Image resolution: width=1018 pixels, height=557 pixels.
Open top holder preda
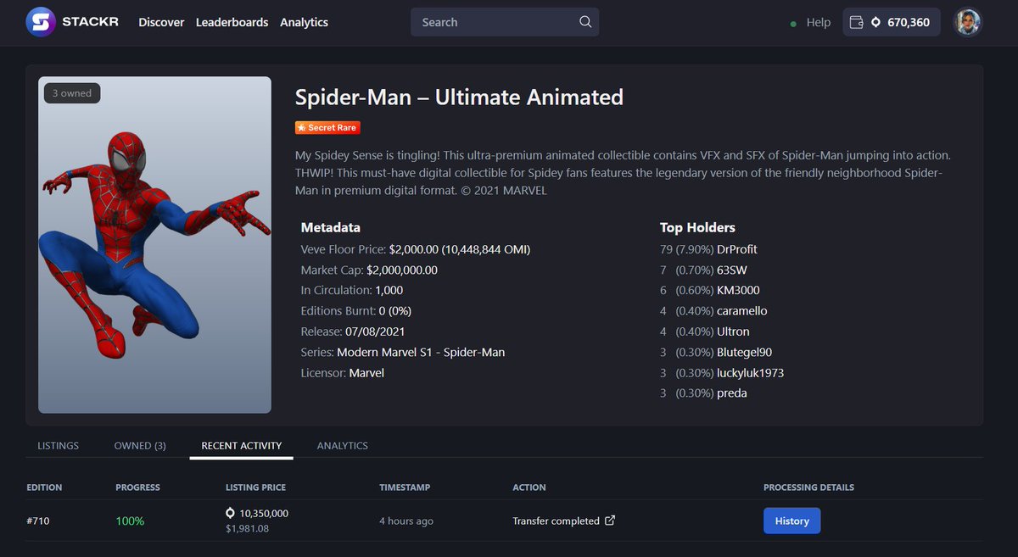pos(732,393)
